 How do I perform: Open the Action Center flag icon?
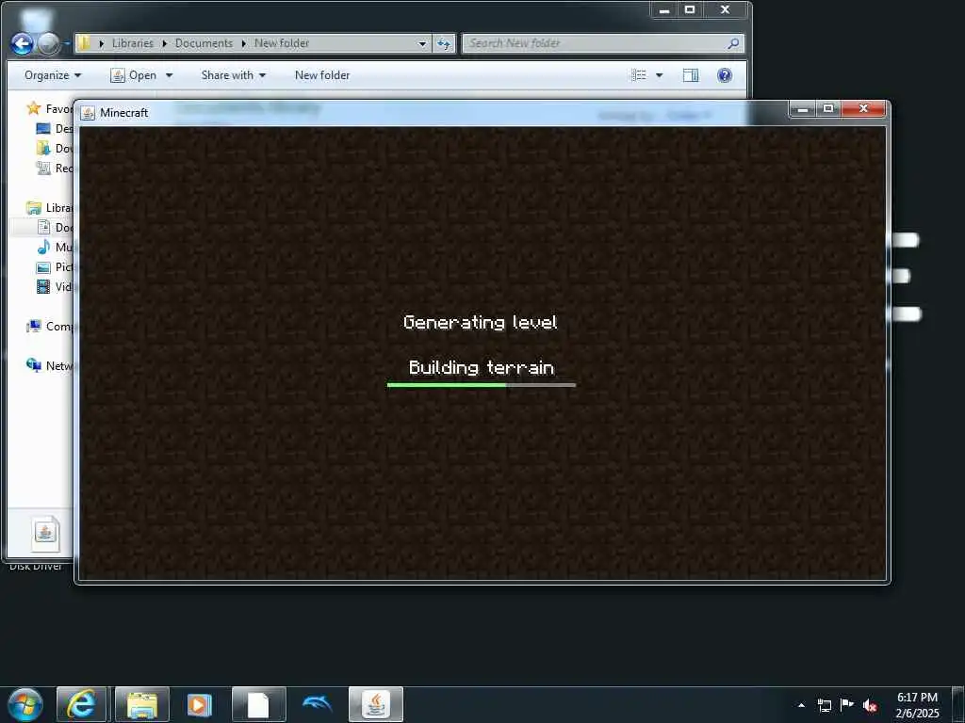pyautogui.click(x=847, y=704)
